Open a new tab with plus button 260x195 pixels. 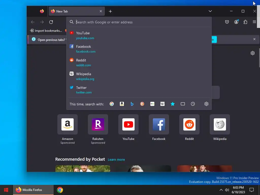coord(110,11)
